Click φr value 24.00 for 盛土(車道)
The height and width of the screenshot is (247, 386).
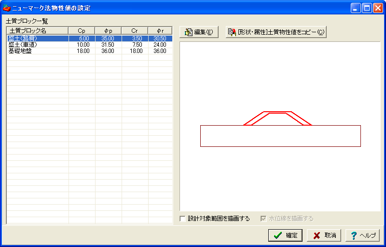(160, 45)
